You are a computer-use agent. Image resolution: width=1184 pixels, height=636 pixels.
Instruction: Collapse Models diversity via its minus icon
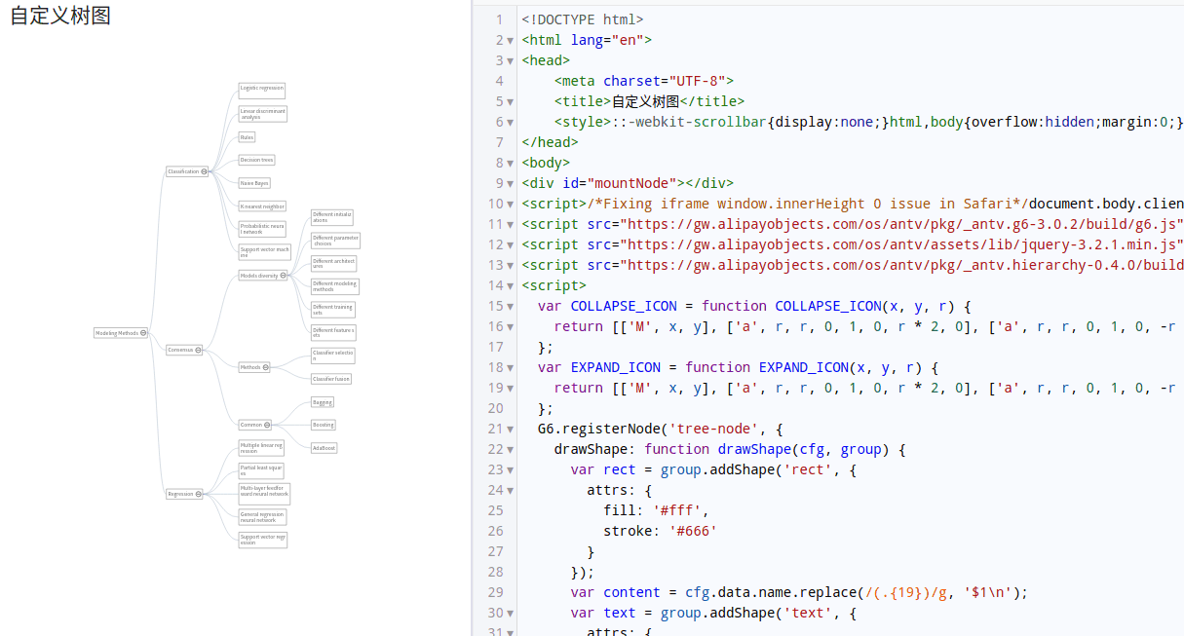tap(284, 276)
